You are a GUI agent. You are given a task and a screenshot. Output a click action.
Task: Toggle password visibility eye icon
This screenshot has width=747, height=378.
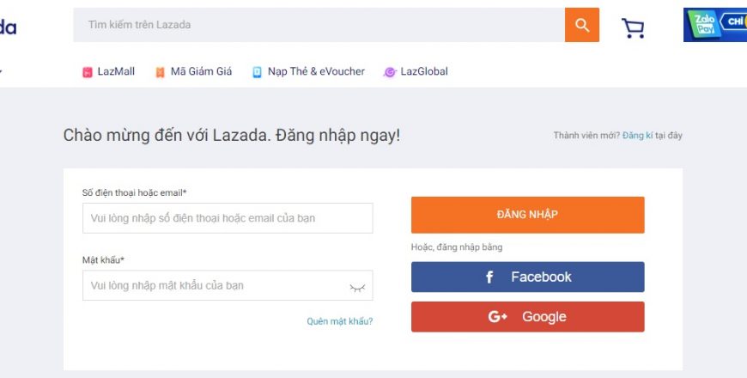(357, 288)
